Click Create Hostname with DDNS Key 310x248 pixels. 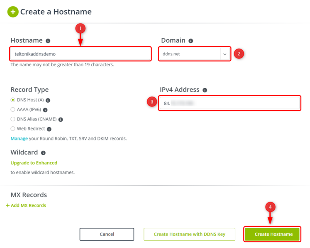coord(189,234)
